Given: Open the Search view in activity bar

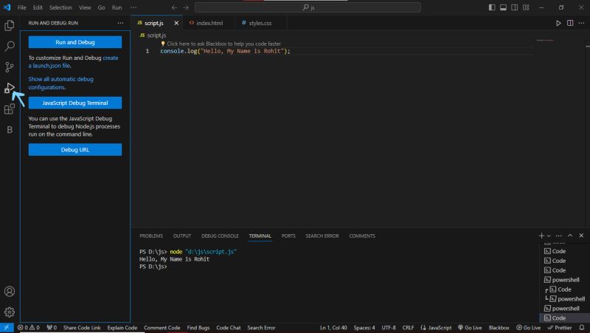Looking at the screenshot, I should pos(10,46).
